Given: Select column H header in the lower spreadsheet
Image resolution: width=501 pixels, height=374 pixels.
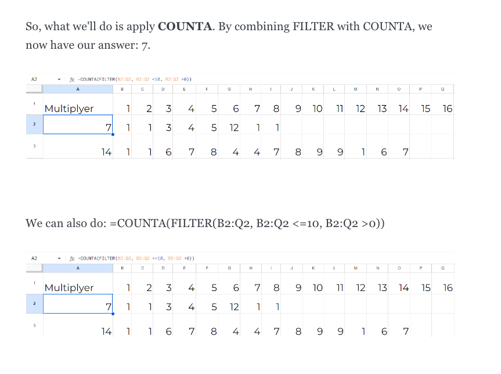Looking at the screenshot, I should pos(251,268).
